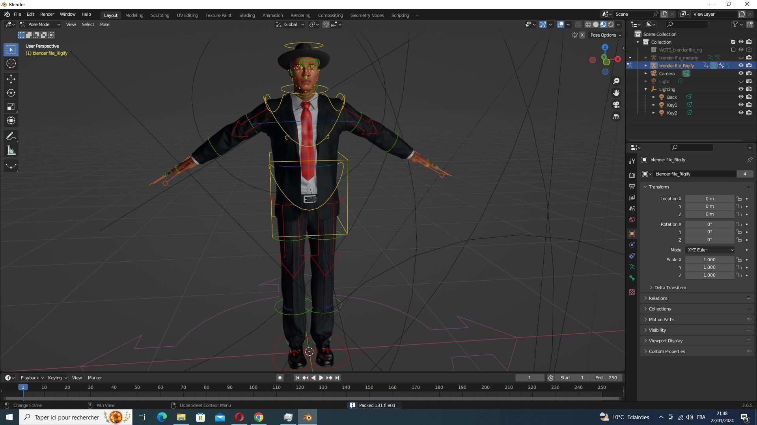This screenshot has height=425, width=757.
Task: Select the Measure tool
Action: click(11, 150)
